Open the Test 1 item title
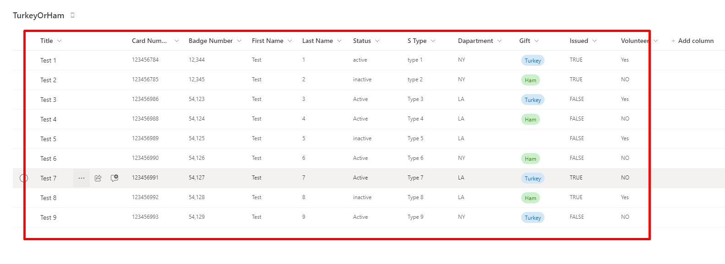 (x=48, y=60)
